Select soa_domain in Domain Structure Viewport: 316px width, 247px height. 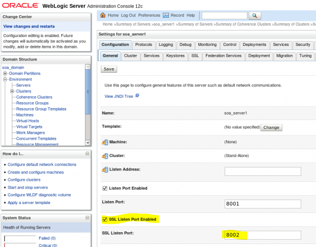[x=13, y=68]
